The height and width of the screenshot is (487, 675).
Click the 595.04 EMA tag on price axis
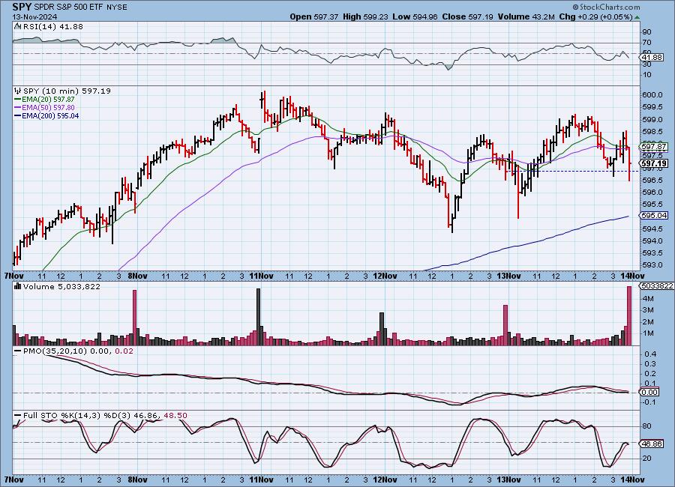(x=654, y=215)
